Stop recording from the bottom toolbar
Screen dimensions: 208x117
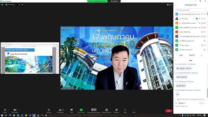(x=95, y=110)
